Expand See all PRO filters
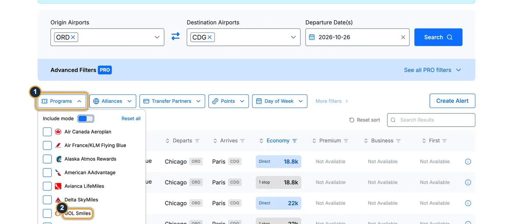Screen dimensions: 513x224 tap(432, 70)
